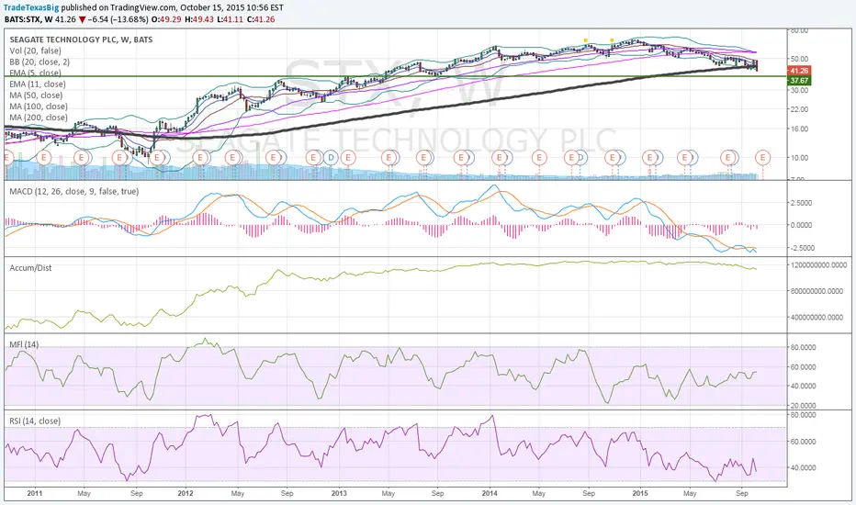Viewport: 856px width, 505px height.
Task: Click the −6.54 (−13.68%) change figure
Action: coord(118,19)
